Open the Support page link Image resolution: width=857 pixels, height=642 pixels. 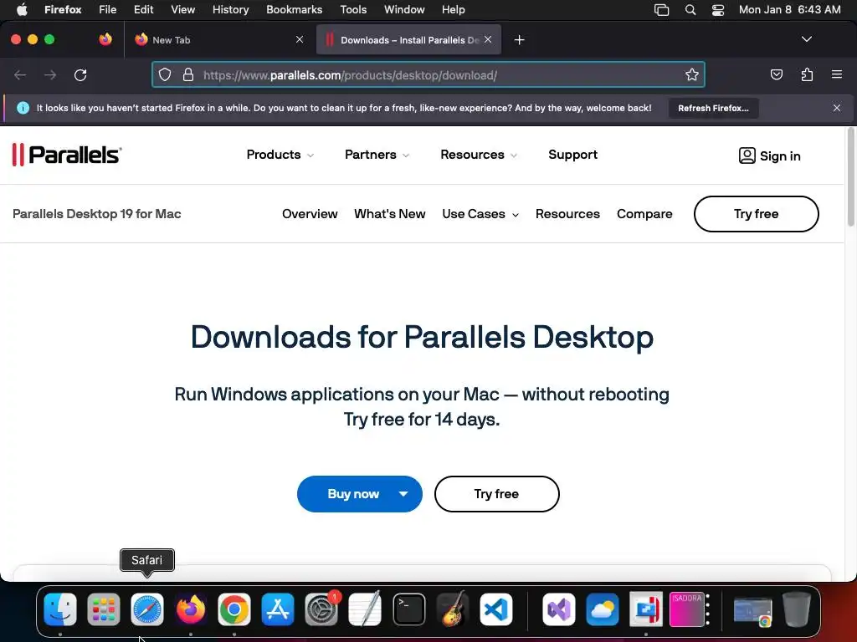(x=572, y=155)
